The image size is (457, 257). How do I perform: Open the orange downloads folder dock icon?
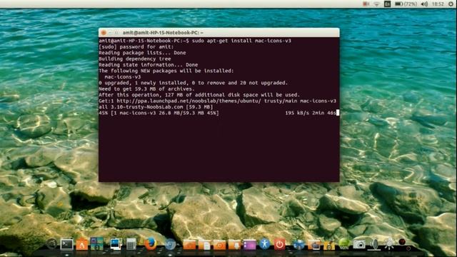tap(235, 245)
